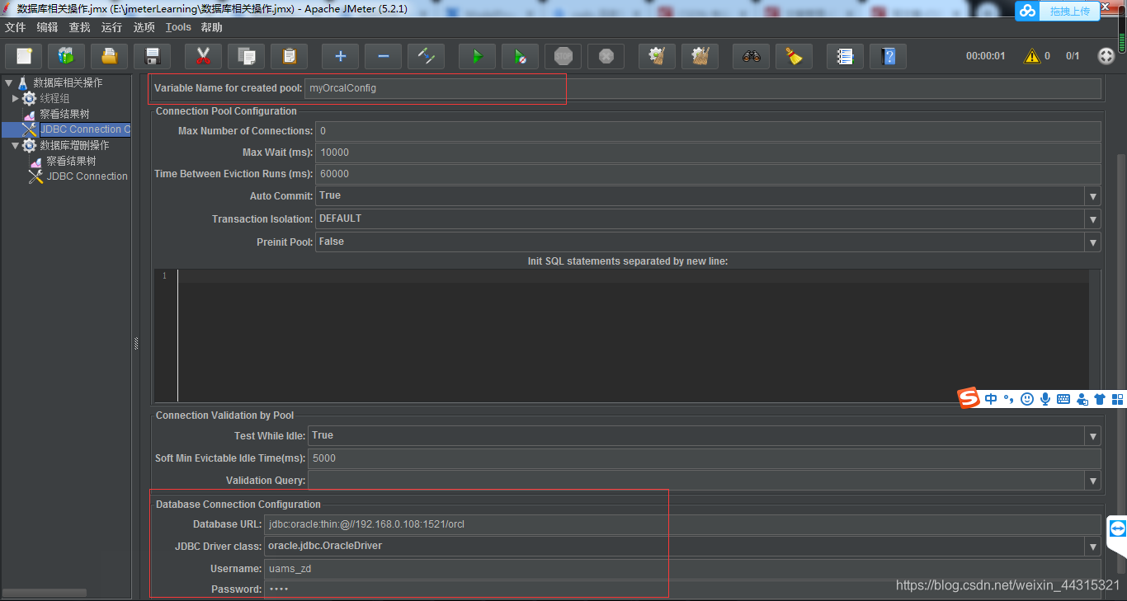Click the Password field
This screenshot has width=1127, height=601.
click(682, 589)
